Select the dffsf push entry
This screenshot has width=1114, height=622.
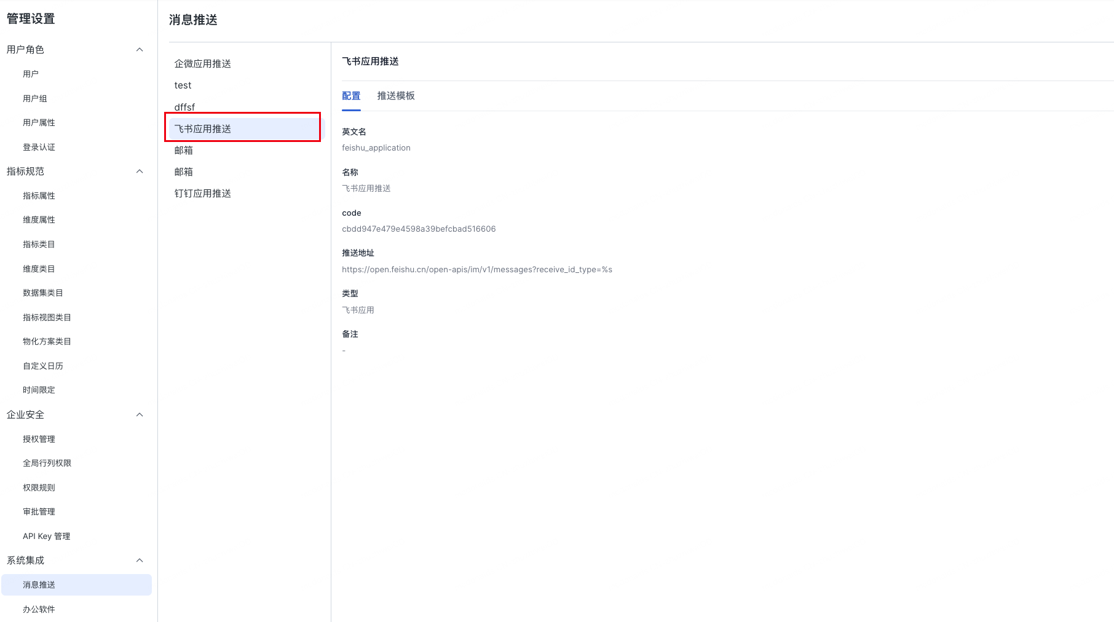[x=184, y=107]
